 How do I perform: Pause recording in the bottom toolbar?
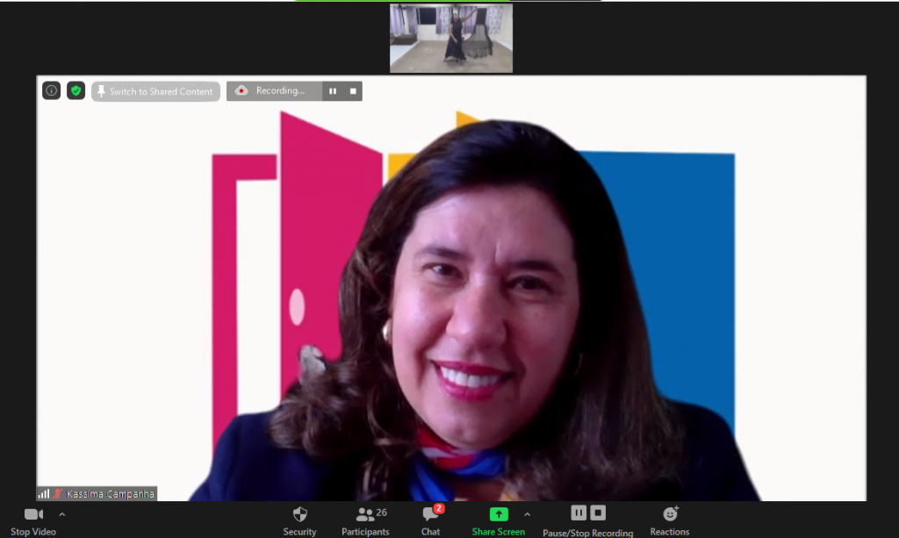579,513
